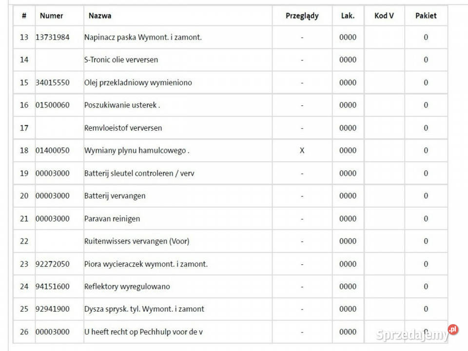Click 'Dysza sprysk. tyl. Wymont. i zamont' entry
Screen dimensions: 468x351
[x=144, y=309]
